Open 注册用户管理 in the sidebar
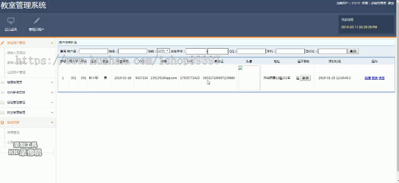 pyautogui.click(x=16, y=72)
